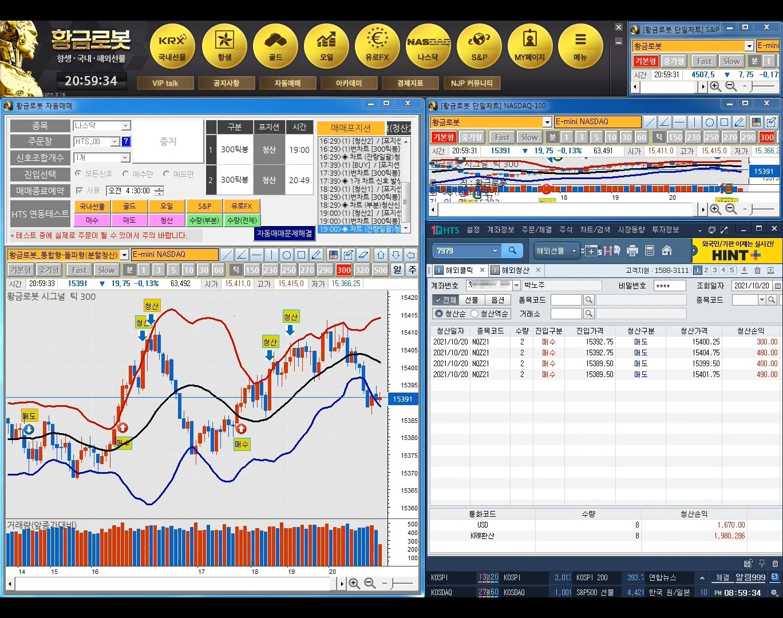
Task: Click up arrow icon in main chart toolbar
Action: click(381, 255)
